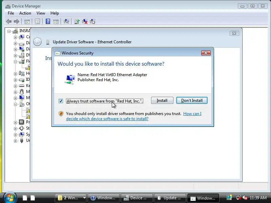Select the Storage controllers category icon
The image size is (271, 203).
point(22,128)
